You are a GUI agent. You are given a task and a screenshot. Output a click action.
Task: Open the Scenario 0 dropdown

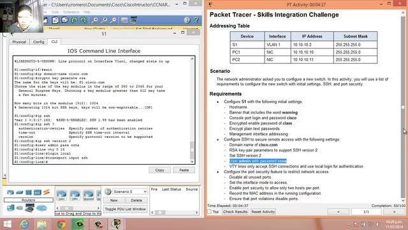pyautogui.click(x=130, y=192)
